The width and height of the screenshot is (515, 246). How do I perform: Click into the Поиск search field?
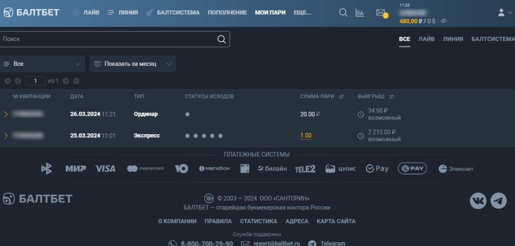pyautogui.click(x=115, y=39)
